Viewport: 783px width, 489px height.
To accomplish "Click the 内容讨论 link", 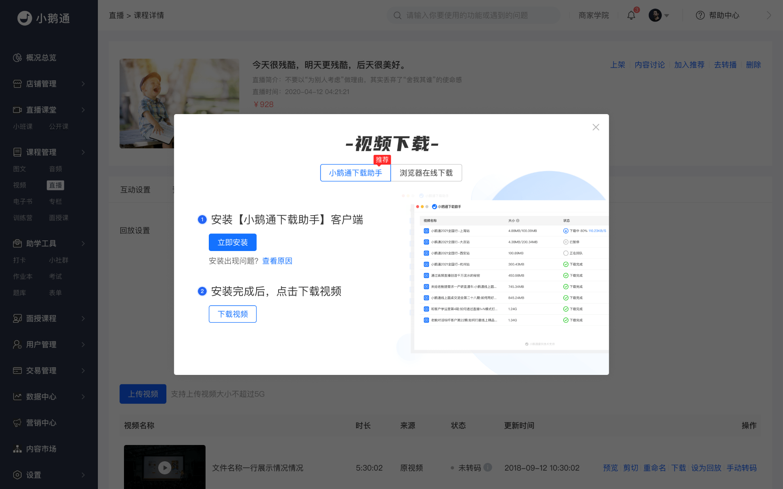I will 650,65.
